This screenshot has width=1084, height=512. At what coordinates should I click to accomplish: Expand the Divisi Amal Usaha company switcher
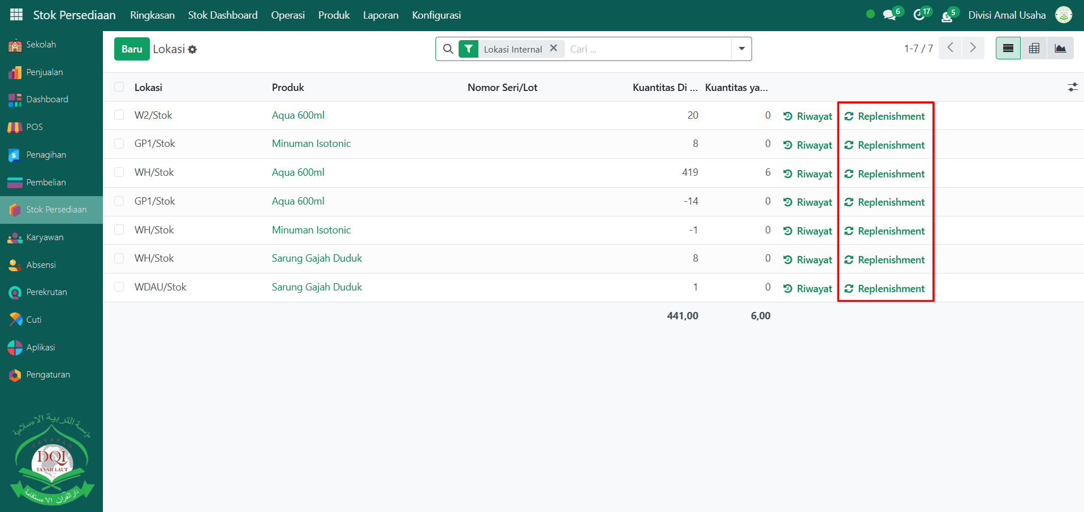point(1007,15)
